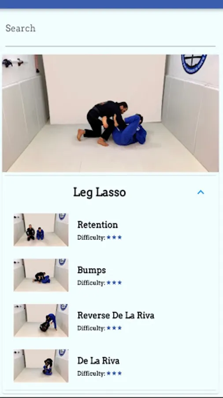Click into the Search field
Image resolution: width=223 pixels, height=398 pixels.
(110, 28)
